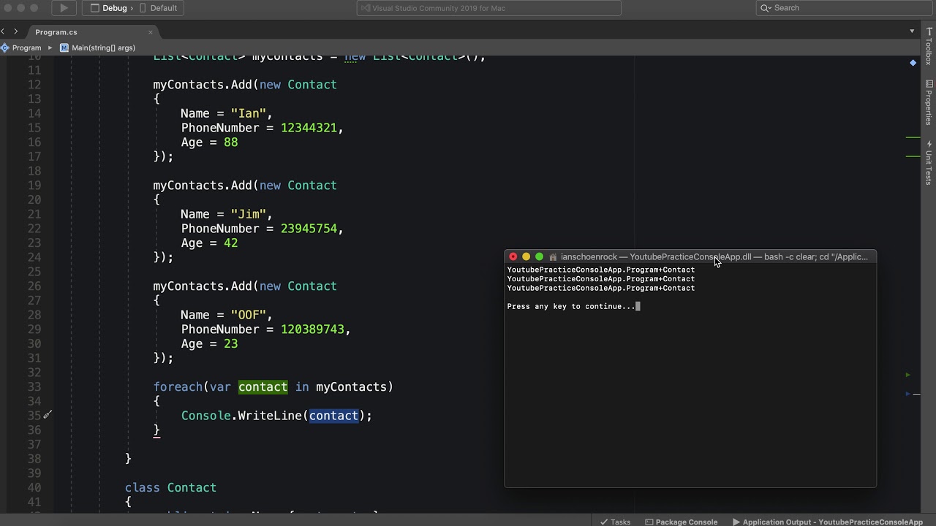936x526 pixels.
Task: Click the "Press any key to continue..." line
Action: pyautogui.click(x=572, y=307)
